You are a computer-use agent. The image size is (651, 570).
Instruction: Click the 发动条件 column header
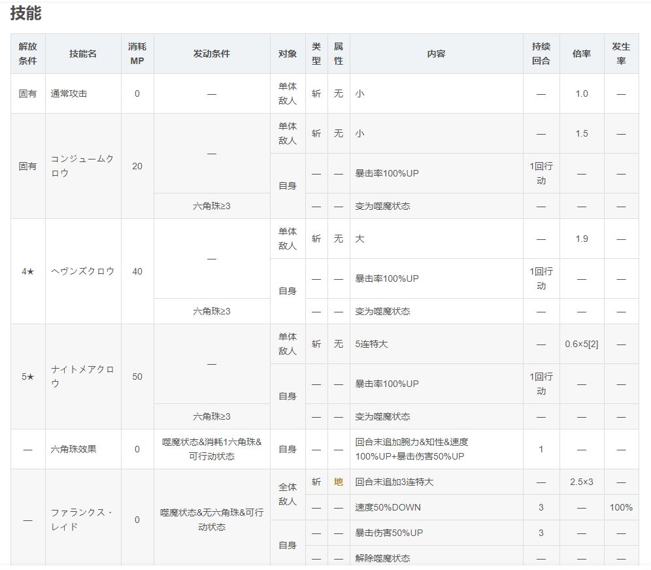coord(212,54)
